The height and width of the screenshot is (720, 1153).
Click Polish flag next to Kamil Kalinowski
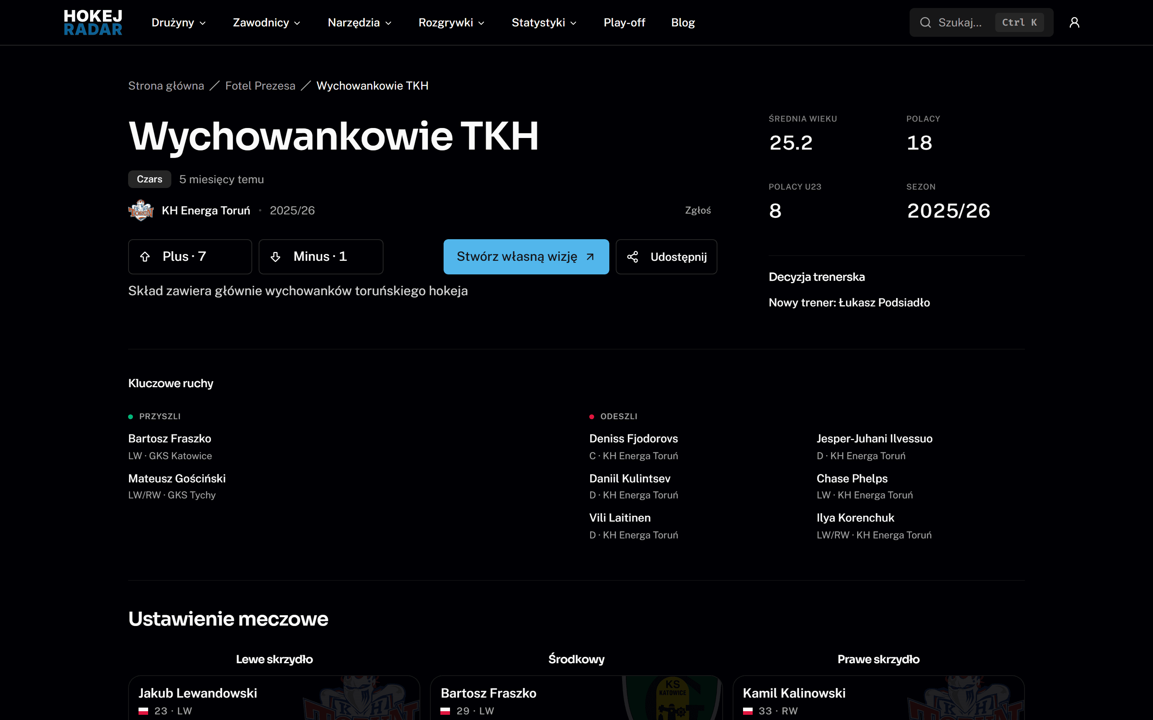coord(747,711)
